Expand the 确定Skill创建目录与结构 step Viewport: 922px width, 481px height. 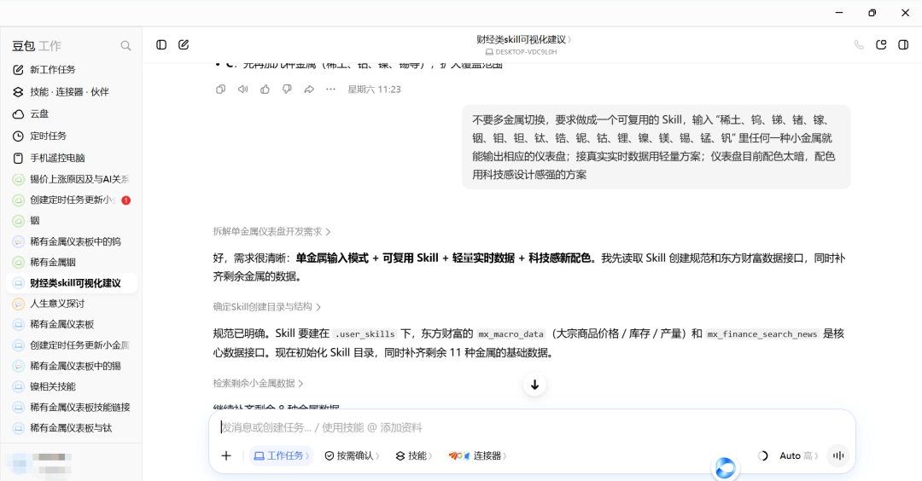pyautogui.click(x=267, y=306)
